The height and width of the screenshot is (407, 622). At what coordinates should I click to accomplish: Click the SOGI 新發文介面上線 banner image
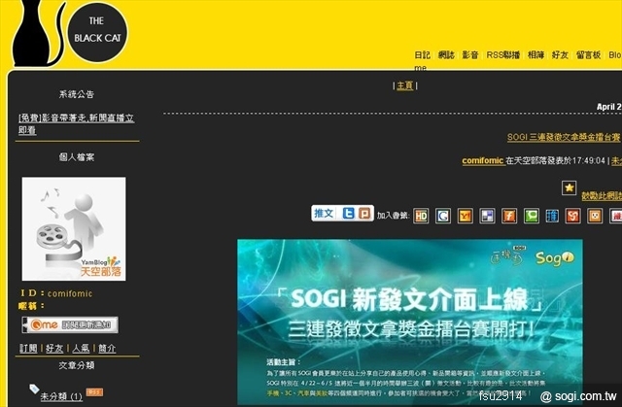pyautogui.click(x=410, y=322)
